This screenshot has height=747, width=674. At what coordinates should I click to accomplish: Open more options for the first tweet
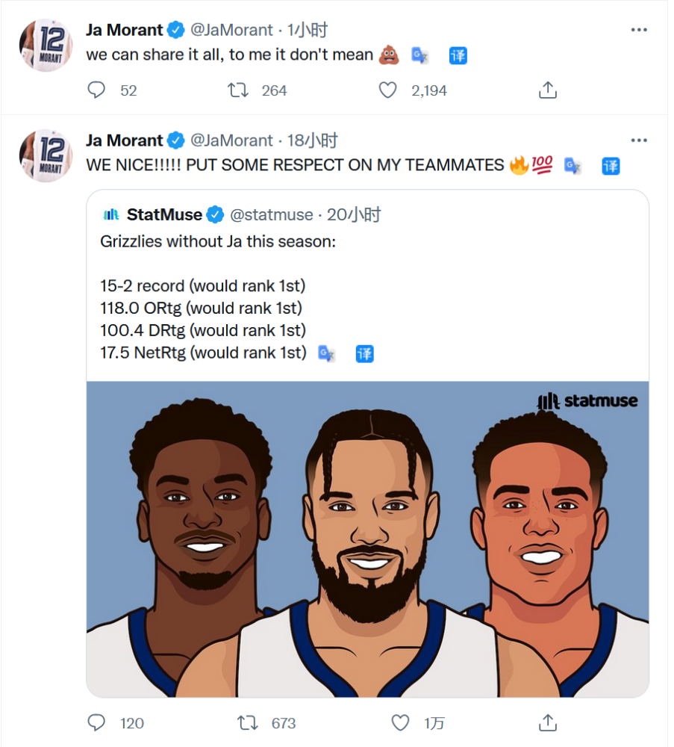[x=639, y=30]
